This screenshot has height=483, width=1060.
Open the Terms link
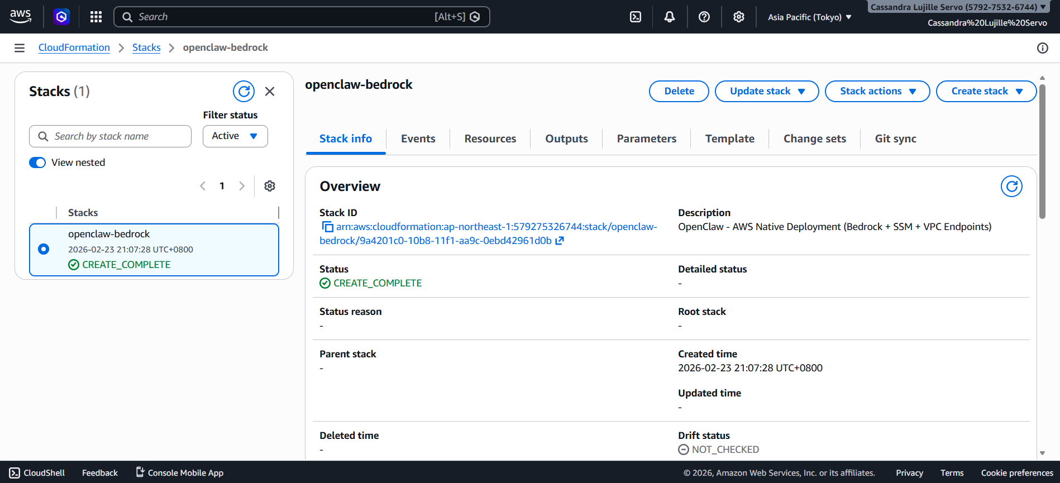952,473
